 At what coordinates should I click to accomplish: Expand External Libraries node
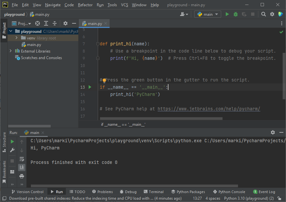[x=11, y=51]
